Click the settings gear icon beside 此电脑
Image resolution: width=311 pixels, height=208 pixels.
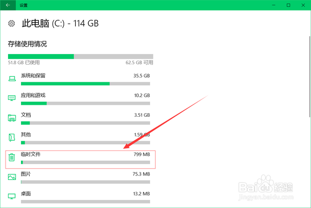click(x=12, y=24)
